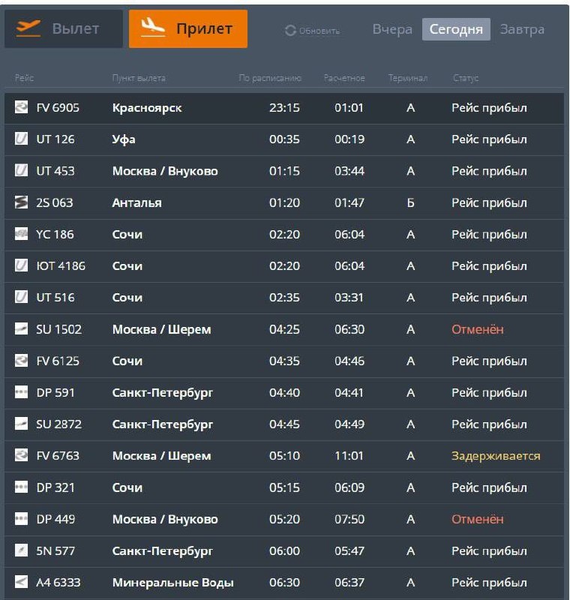
Task: Click the departing plane icon on Вылет
Action: point(28,28)
